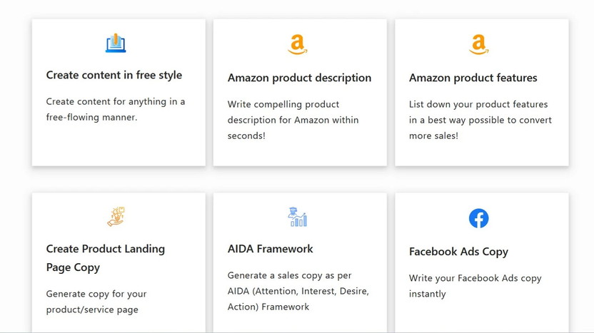
Task: Click the Amazon logo above product description
Action: click(298, 45)
